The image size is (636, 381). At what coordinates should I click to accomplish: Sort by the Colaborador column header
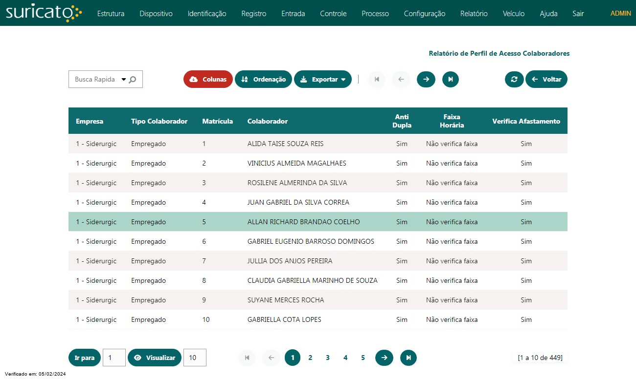pyautogui.click(x=268, y=121)
